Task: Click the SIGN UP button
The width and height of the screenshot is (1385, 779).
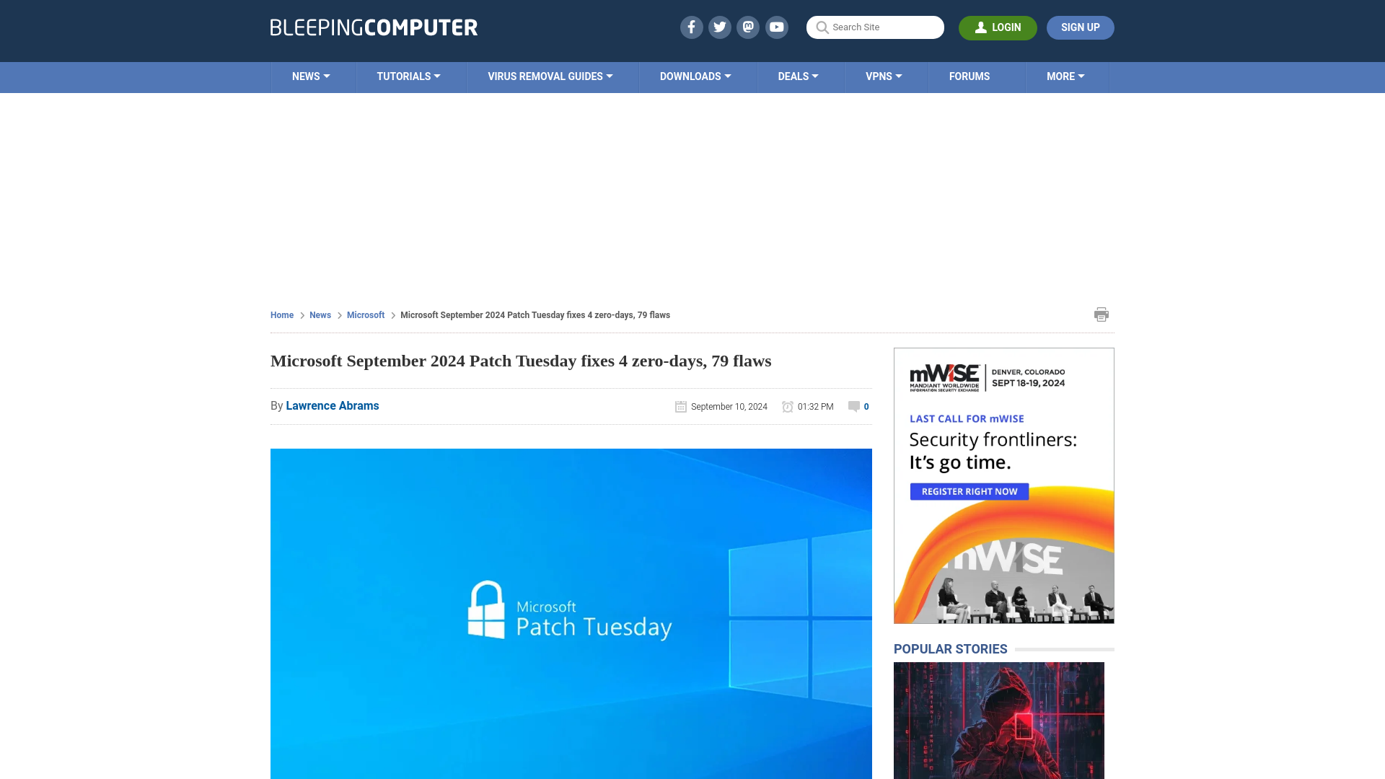Action: point(1081,27)
